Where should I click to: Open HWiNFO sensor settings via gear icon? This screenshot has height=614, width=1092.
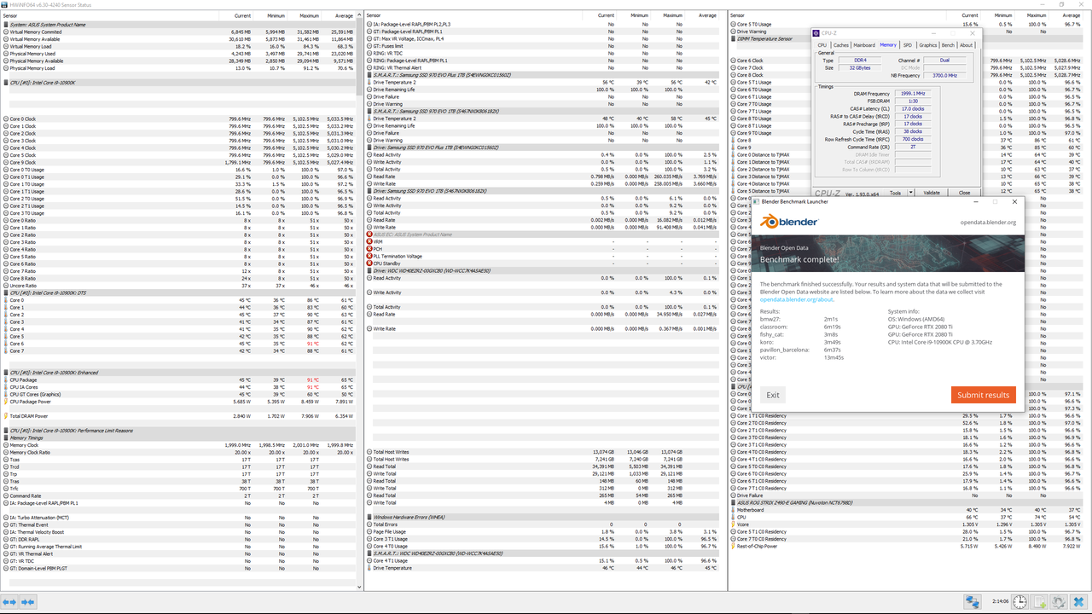point(1058,601)
